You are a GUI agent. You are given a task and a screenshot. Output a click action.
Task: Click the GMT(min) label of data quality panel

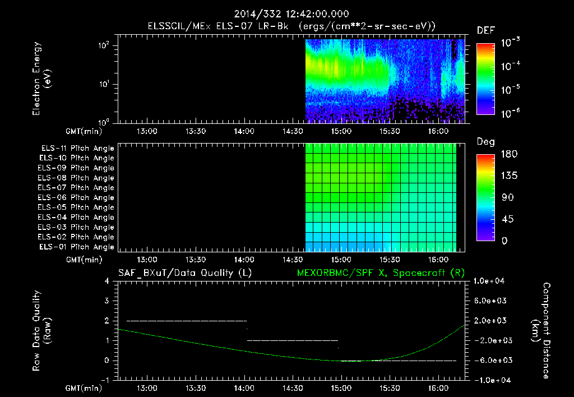[84, 388]
